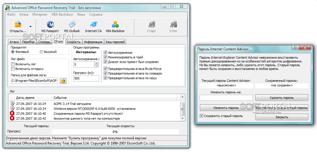Click info icon of AOPR 3.14 Trial row
The image size is (317, 152).
12,103
